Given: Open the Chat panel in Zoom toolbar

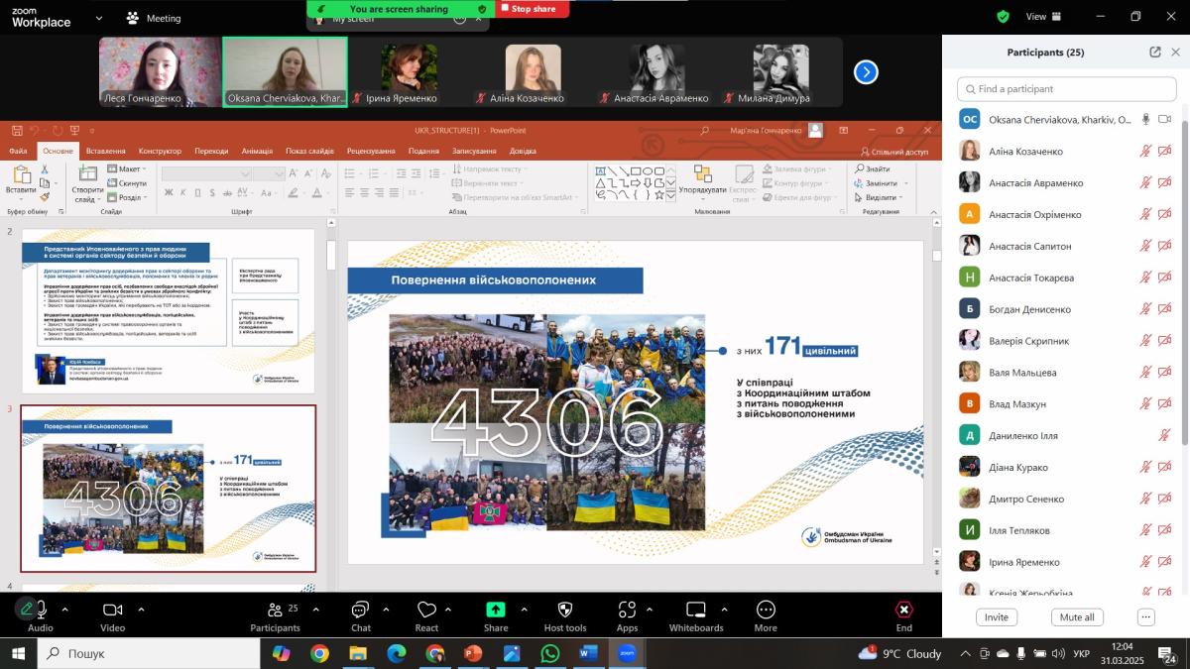Looking at the screenshot, I should [x=360, y=611].
